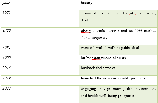Click 'launched the new sustainable products' text
The image size is (158, 103).
[x=113, y=78]
